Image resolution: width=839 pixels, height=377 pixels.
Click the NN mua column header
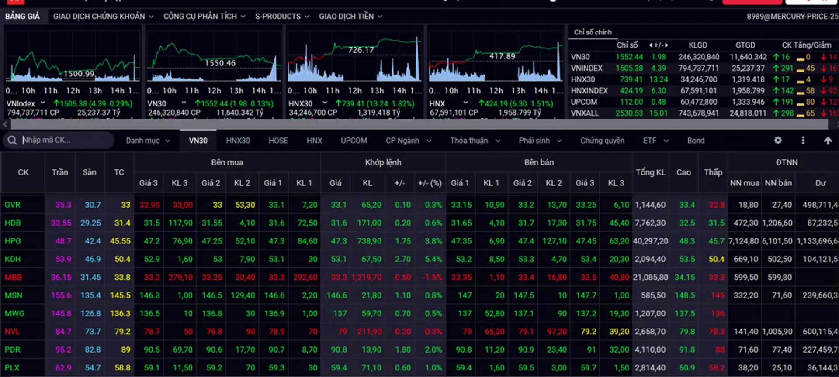coord(745,183)
